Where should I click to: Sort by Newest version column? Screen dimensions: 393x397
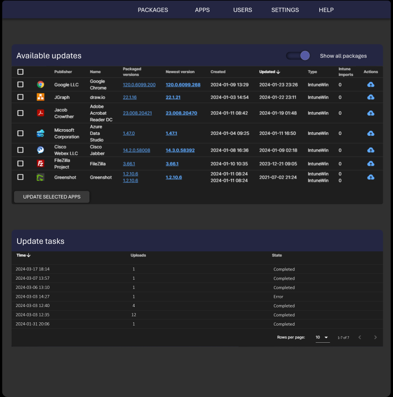tap(180, 72)
